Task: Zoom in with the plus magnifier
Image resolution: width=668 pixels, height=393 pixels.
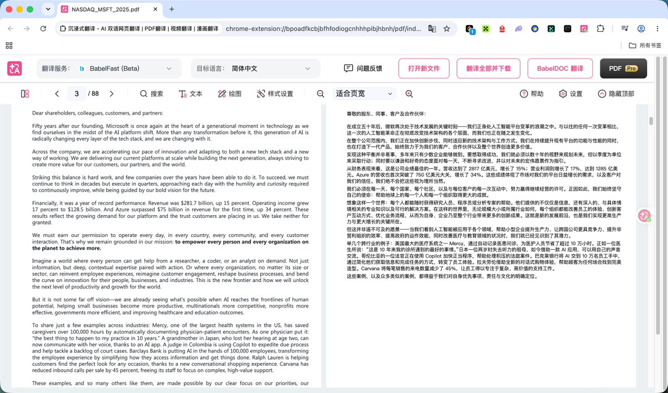Action: point(409,94)
